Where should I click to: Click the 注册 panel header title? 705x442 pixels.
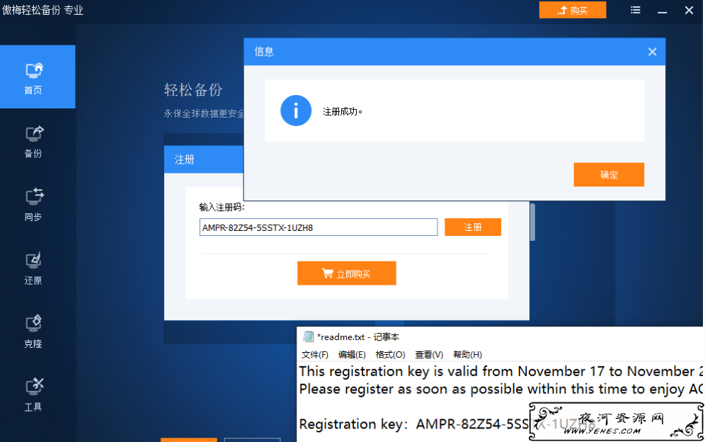(184, 160)
